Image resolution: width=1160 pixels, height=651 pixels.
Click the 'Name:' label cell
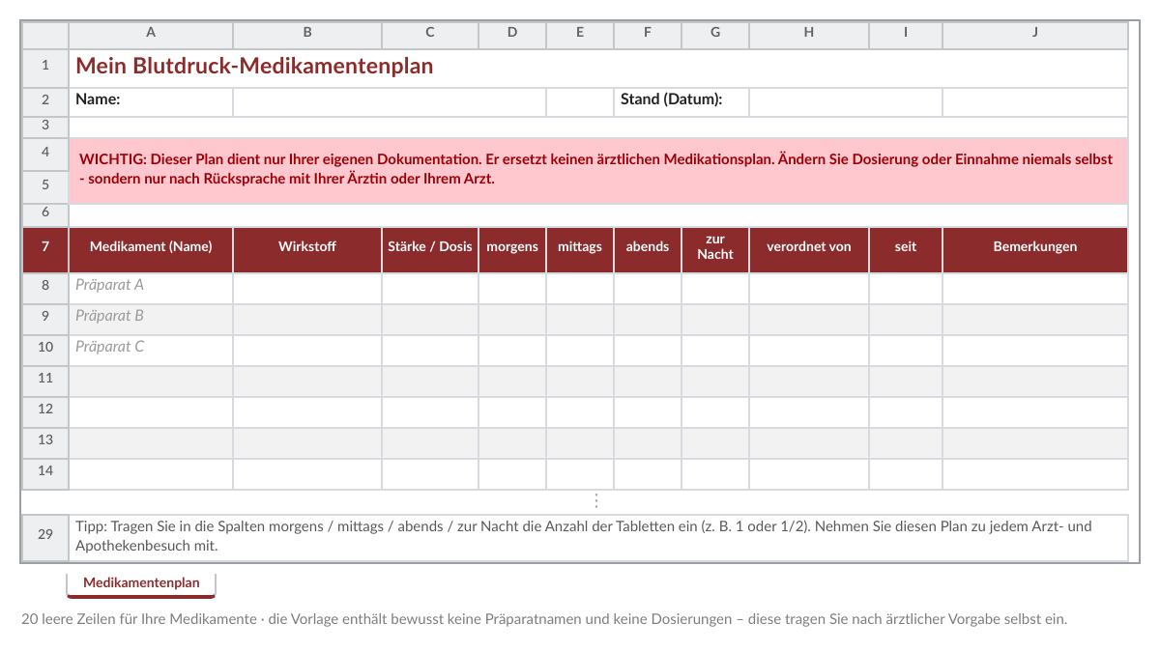tap(151, 100)
